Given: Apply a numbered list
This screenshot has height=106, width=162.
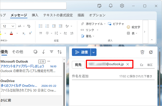Looking at the screenshot, I should 47,26.
